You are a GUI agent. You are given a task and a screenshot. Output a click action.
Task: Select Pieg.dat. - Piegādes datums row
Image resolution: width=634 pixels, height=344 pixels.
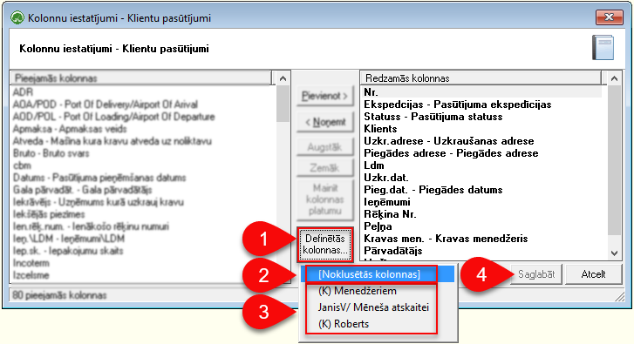pos(482,190)
